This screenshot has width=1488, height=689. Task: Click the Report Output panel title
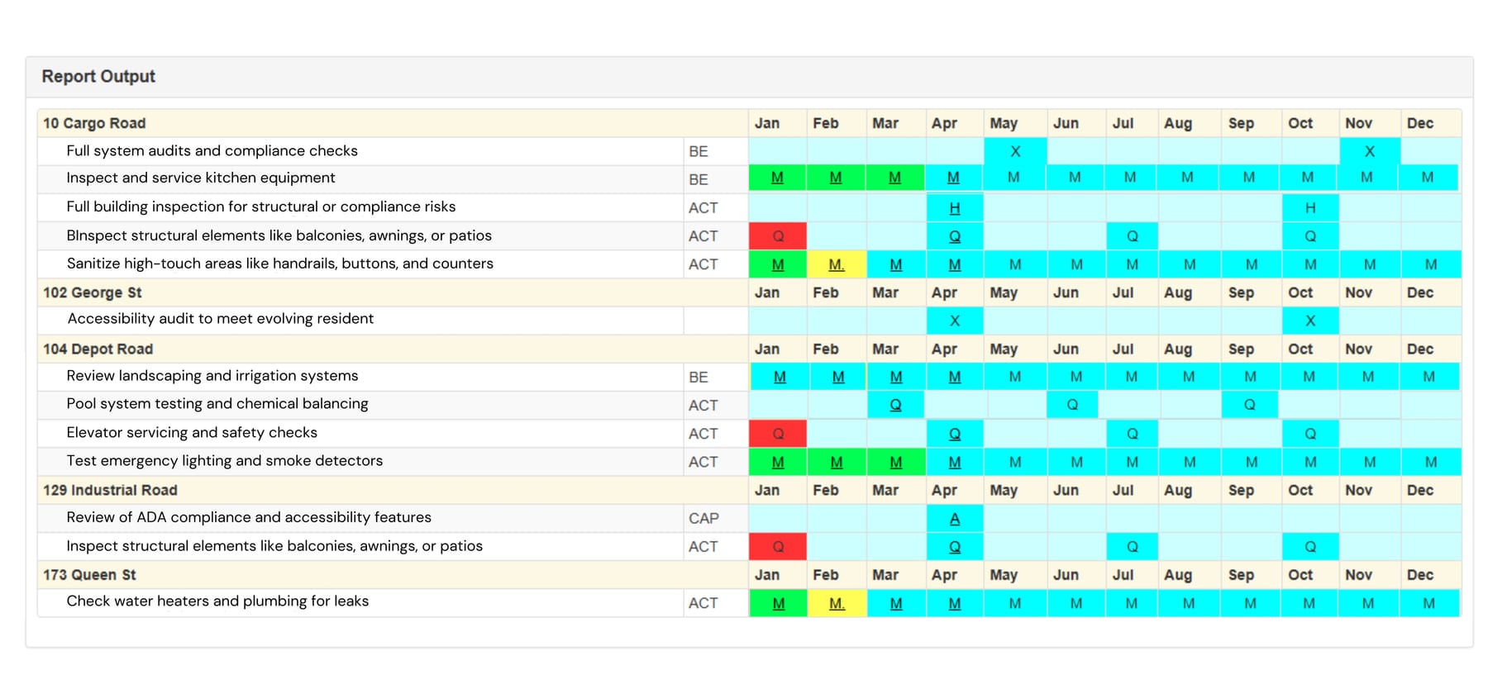(x=98, y=76)
